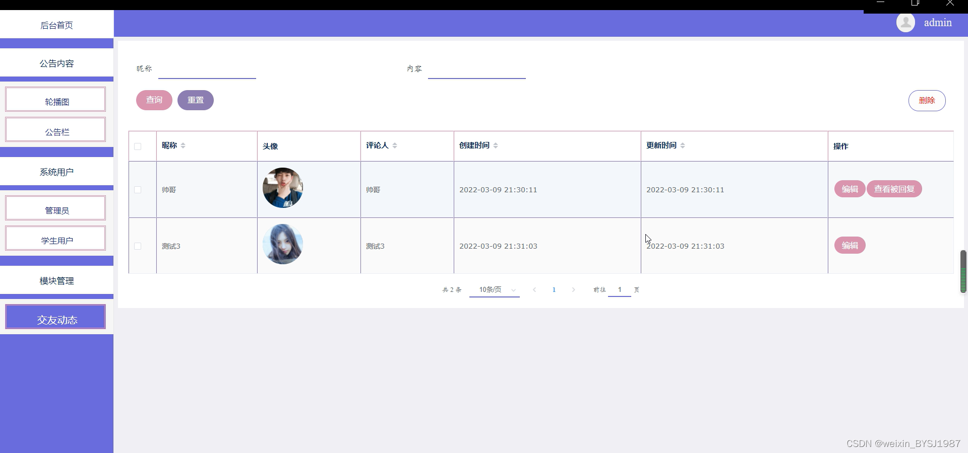This screenshot has width=968, height=453.
Task: Click the 共 2 条 total count
Action: (x=452, y=290)
